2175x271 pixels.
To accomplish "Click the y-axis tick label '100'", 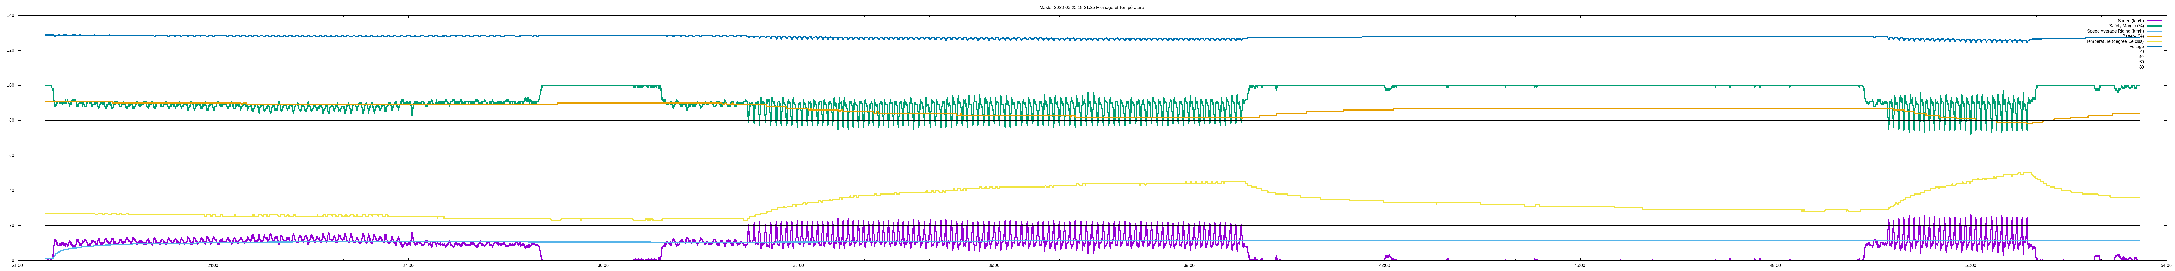I will click(x=10, y=85).
